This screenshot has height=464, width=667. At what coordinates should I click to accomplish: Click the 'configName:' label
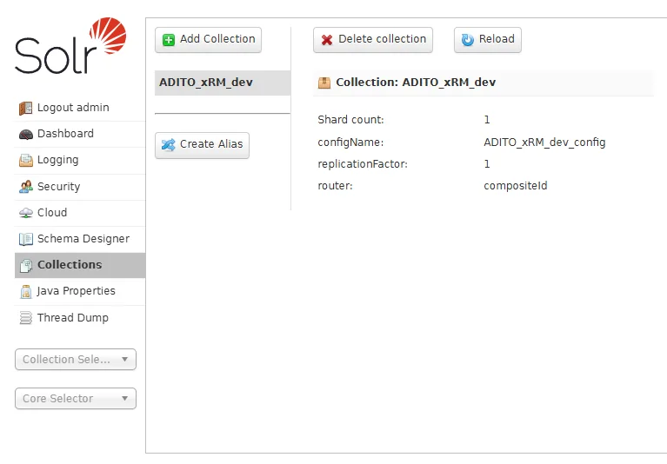[350, 143]
